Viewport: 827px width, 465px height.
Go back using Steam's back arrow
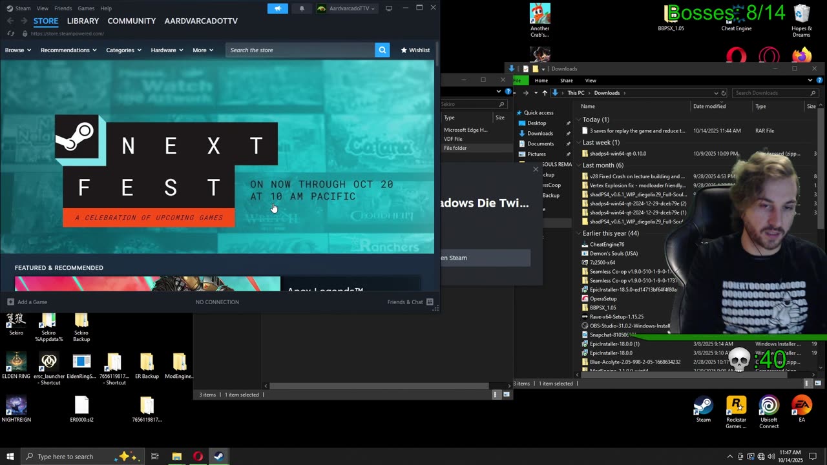tap(10, 21)
